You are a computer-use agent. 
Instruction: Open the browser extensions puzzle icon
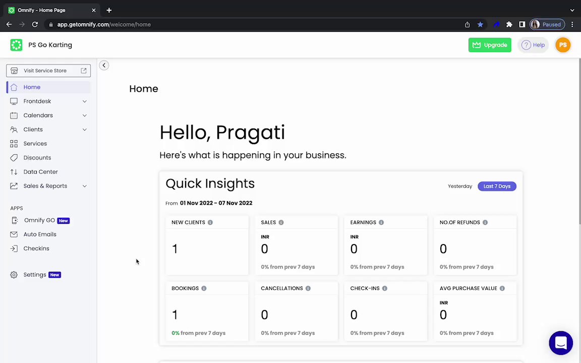(509, 24)
